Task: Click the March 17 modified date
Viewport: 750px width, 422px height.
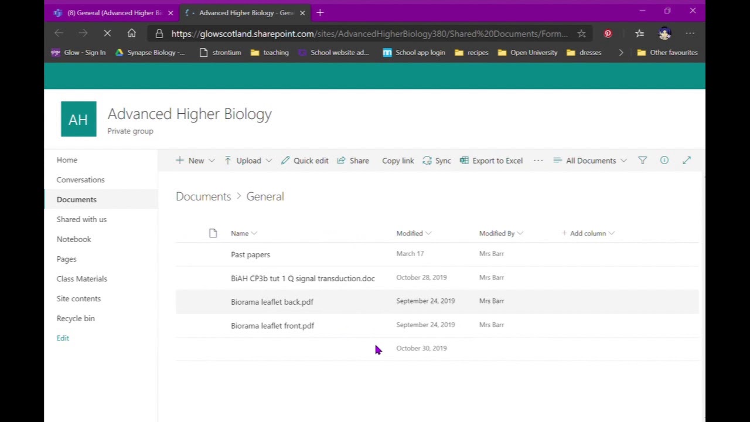Action: tap(410, 254)
